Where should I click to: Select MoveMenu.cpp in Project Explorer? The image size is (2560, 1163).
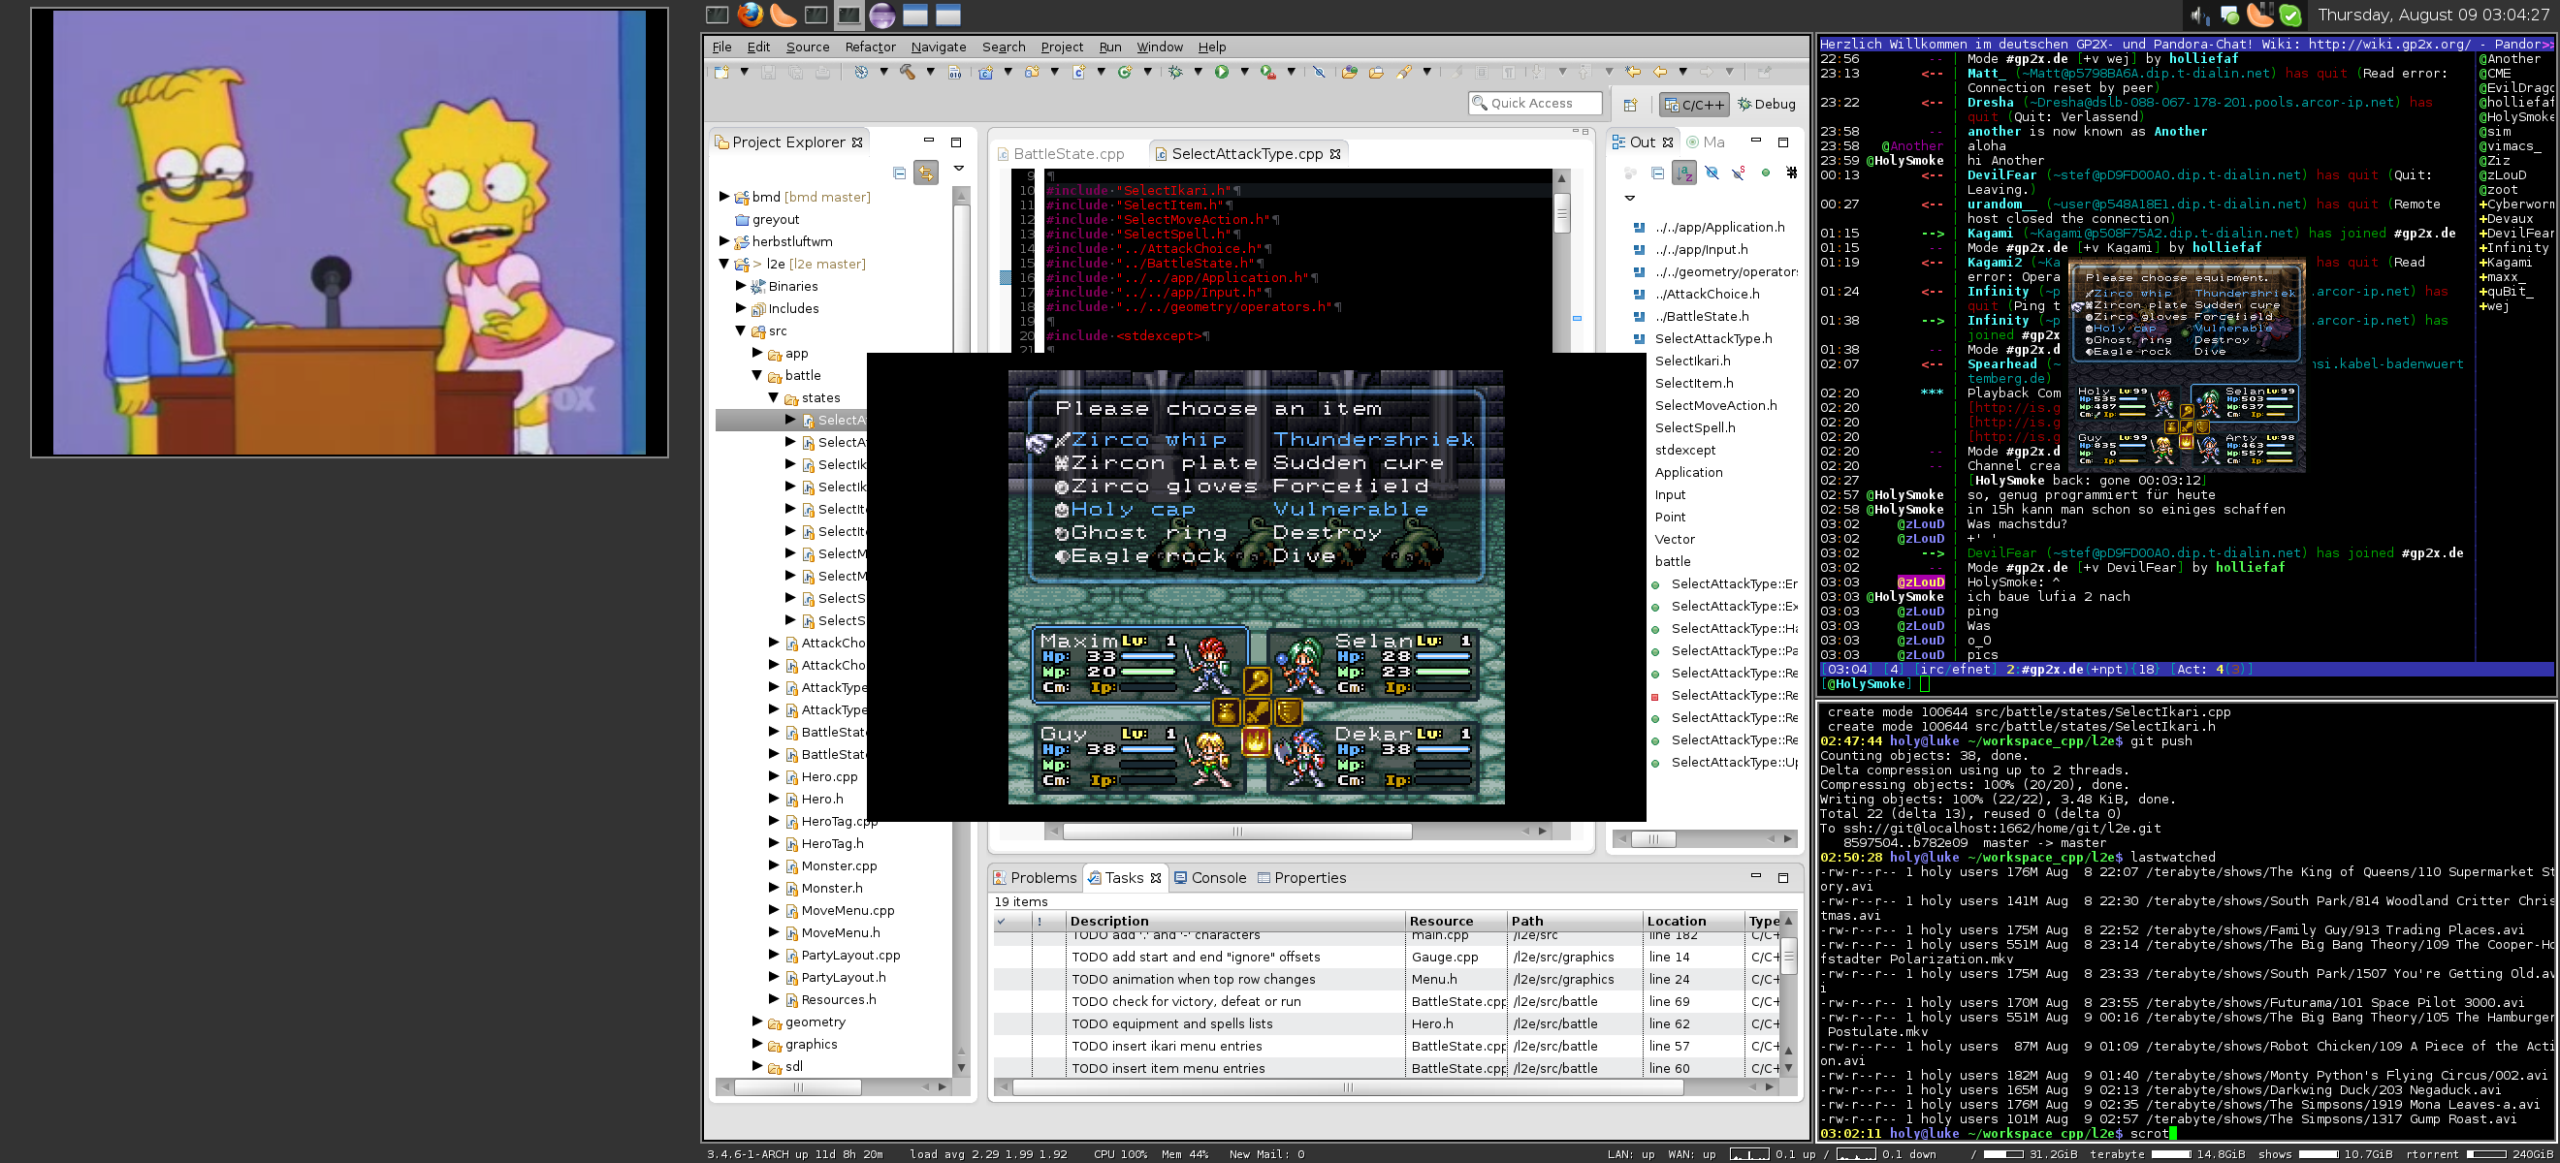point(847,910)
